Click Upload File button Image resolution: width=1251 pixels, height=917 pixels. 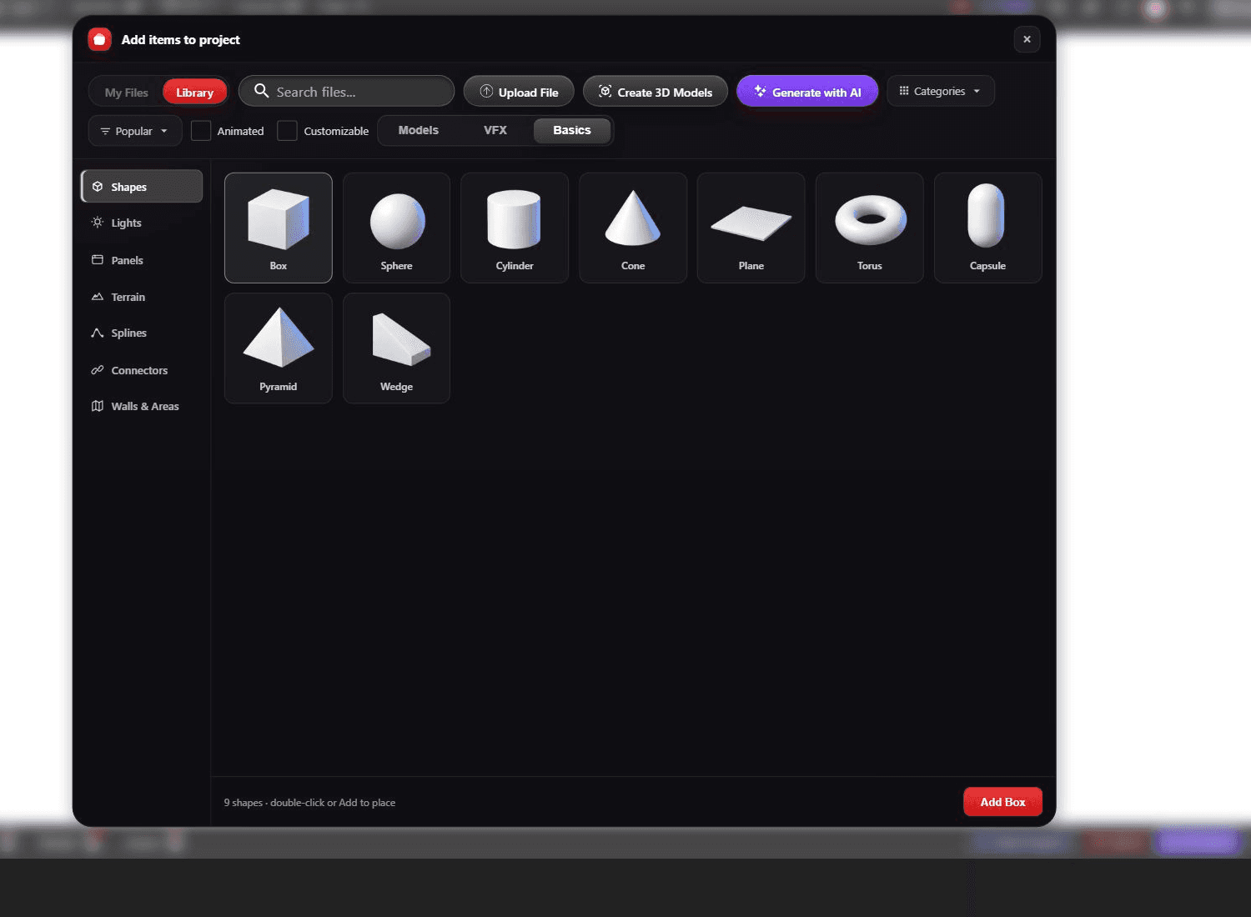pos(519,92)
